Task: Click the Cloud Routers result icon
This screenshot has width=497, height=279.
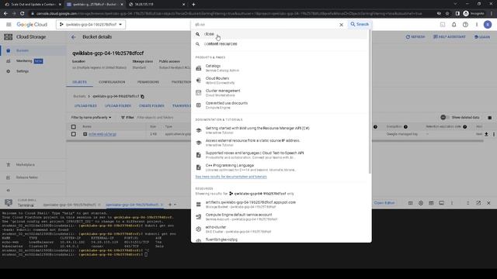Action: tap(199, 81)
